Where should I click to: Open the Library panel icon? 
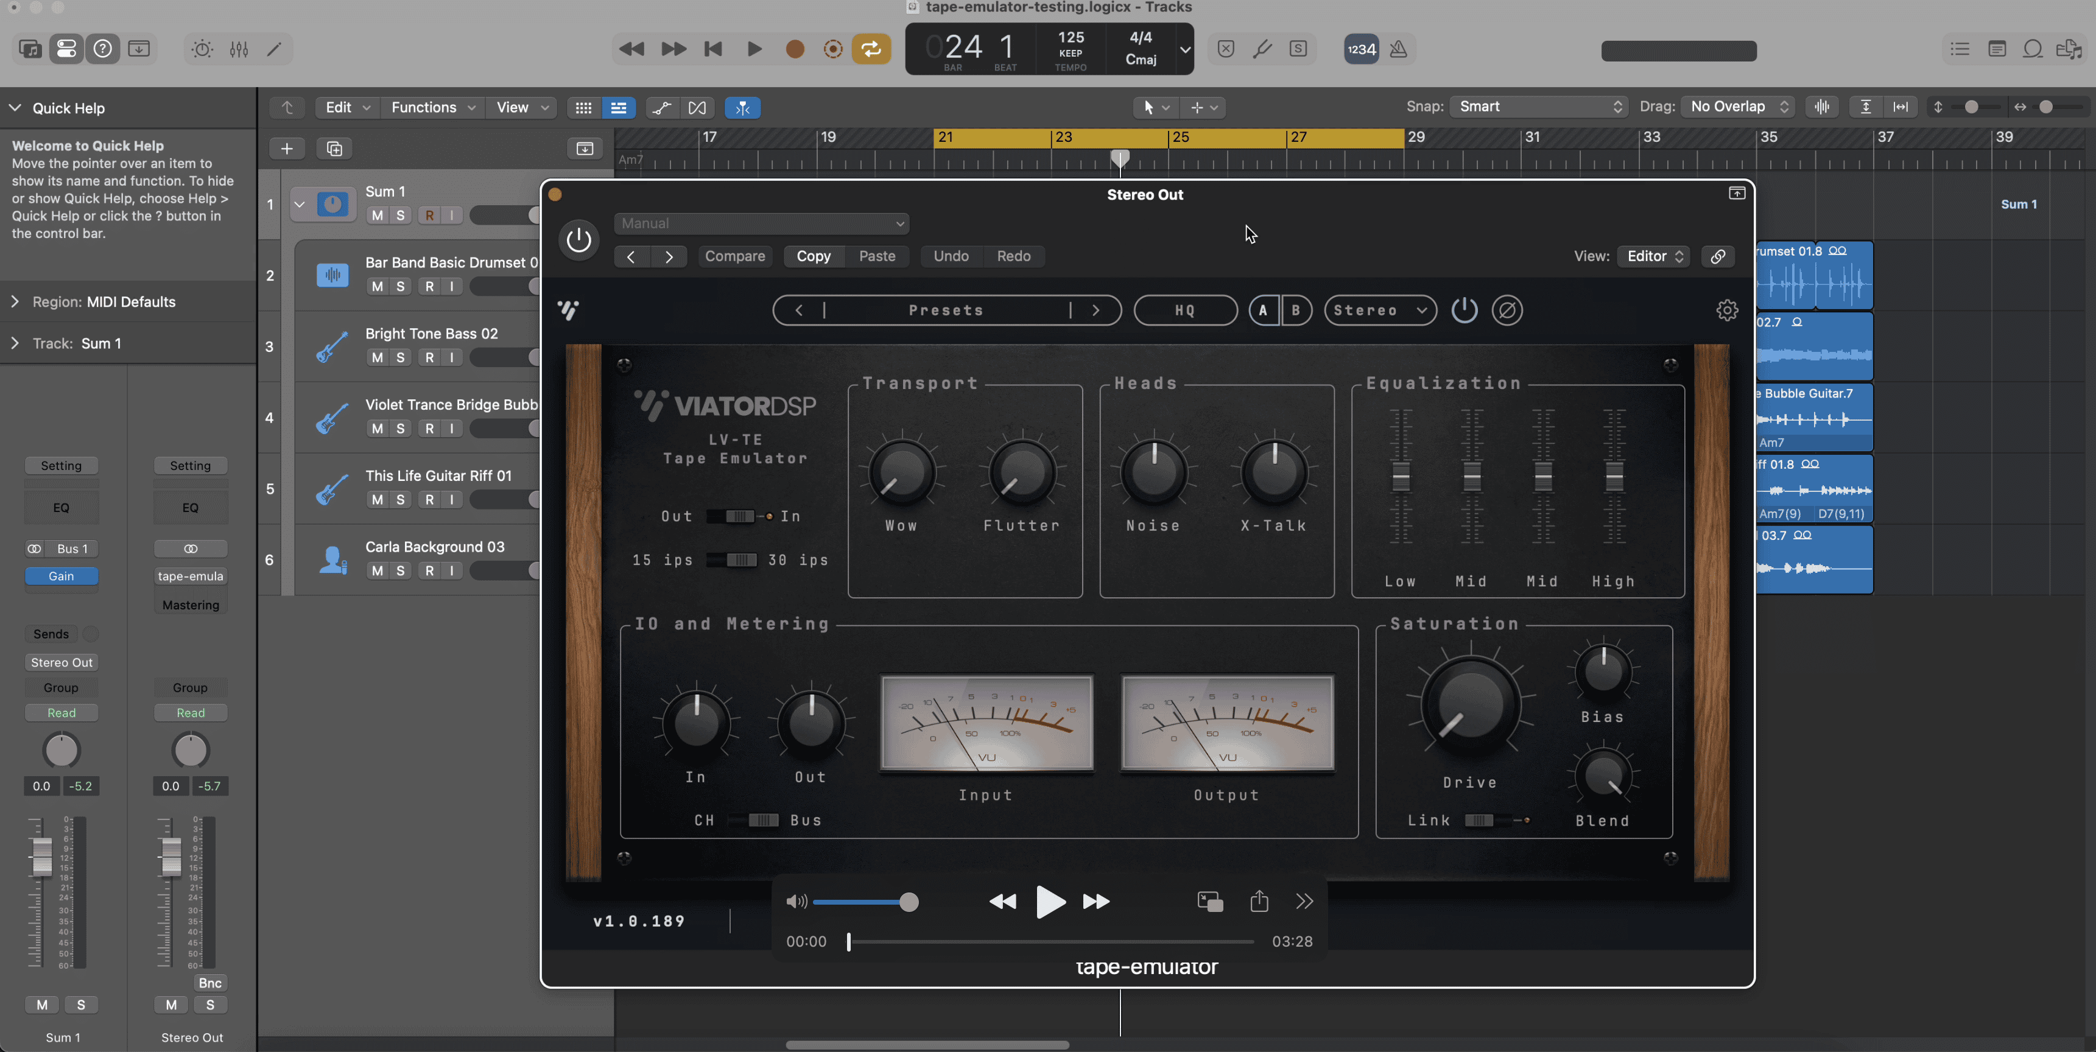[x=30, y=49]
